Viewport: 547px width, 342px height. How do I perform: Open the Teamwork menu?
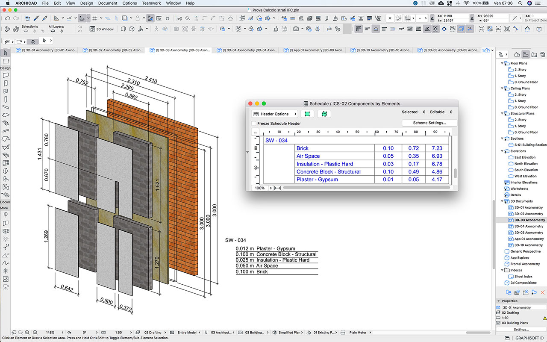click(x=151, y=3)
